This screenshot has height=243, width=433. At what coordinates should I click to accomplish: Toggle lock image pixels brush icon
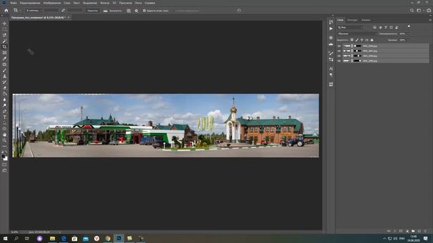click(357, 40)
